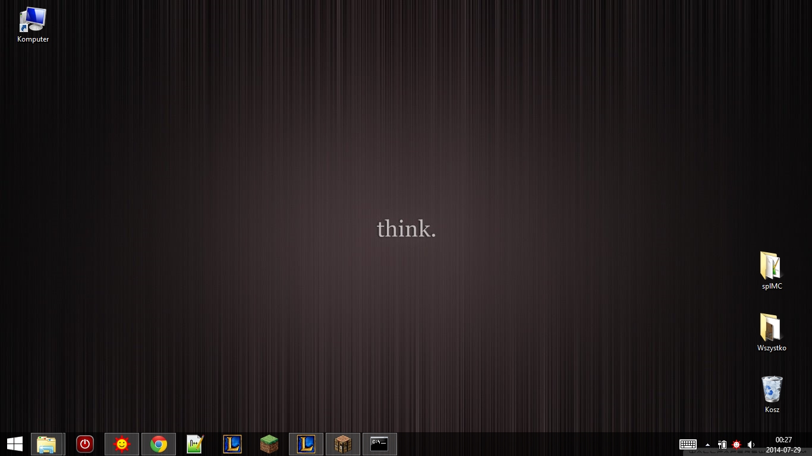Select the Komputer desktop icon
812x456 pixels.
pos(33,25)
